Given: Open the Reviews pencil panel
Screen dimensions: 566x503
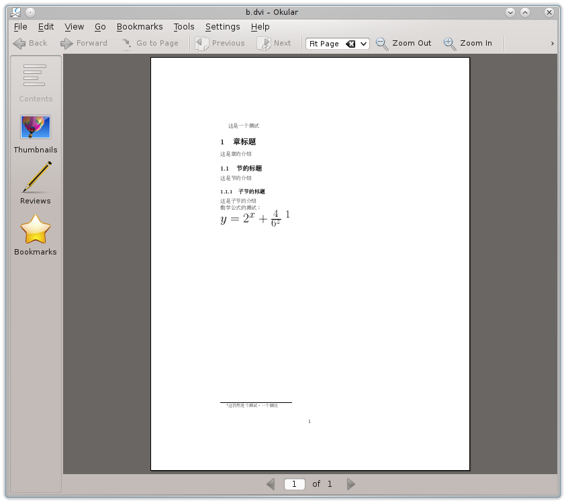Looking at the screenshot, I should tap(36, 183).
